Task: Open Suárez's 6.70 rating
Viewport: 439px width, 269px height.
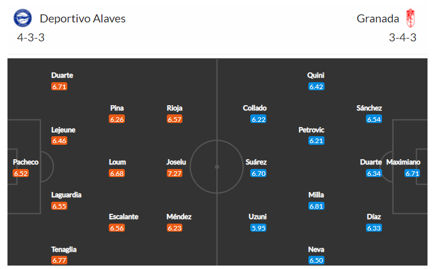Action: click(258, 174)
